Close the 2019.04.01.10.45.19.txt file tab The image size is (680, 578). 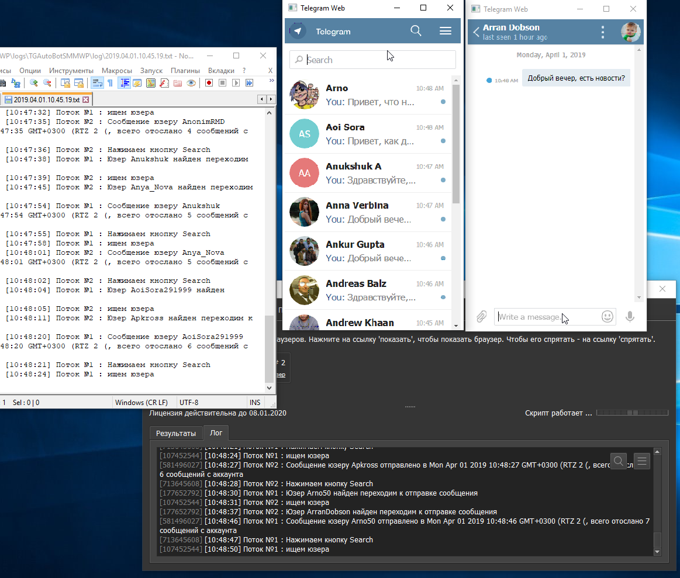[x=85, y=100]
